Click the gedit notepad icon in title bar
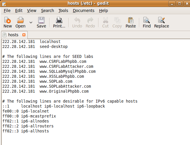Image resolution: width=190 pixels, height=145 pixels. [4, 4]
